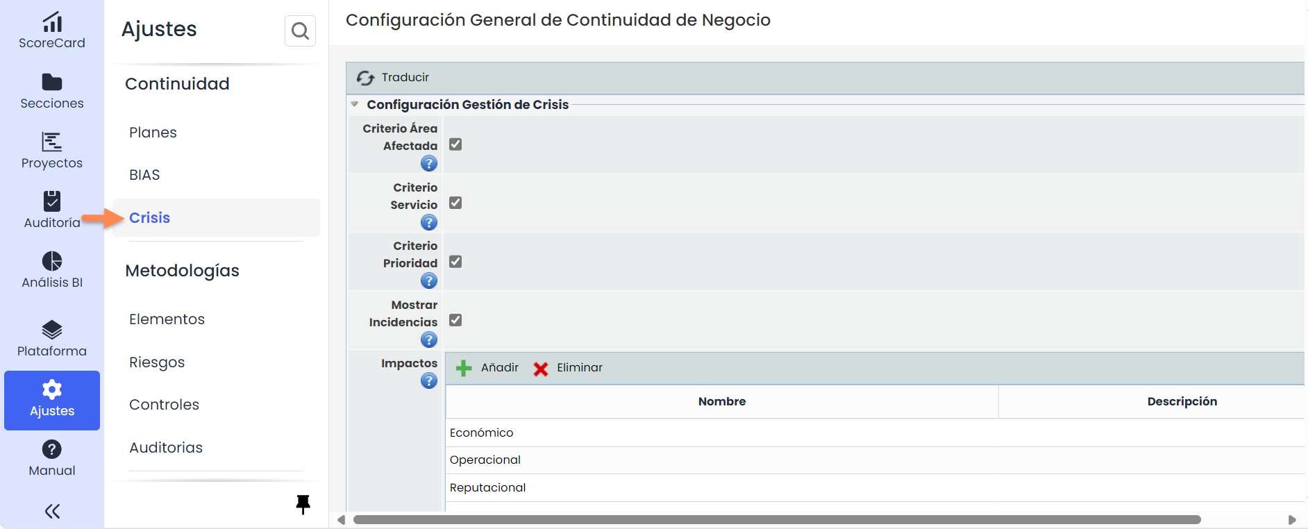Pin the Ajustes side panel

(x=303, y=504)
